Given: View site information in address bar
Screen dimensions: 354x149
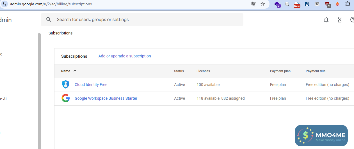Looking at the screenshot, I should click(4, 4).
